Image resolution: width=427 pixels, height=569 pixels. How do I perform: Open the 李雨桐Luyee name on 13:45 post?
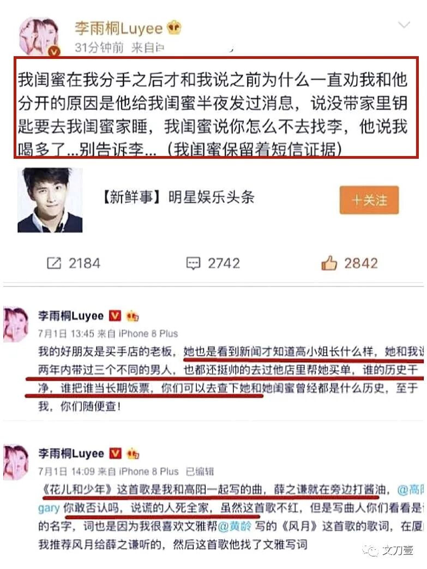(x=71, y=316)
